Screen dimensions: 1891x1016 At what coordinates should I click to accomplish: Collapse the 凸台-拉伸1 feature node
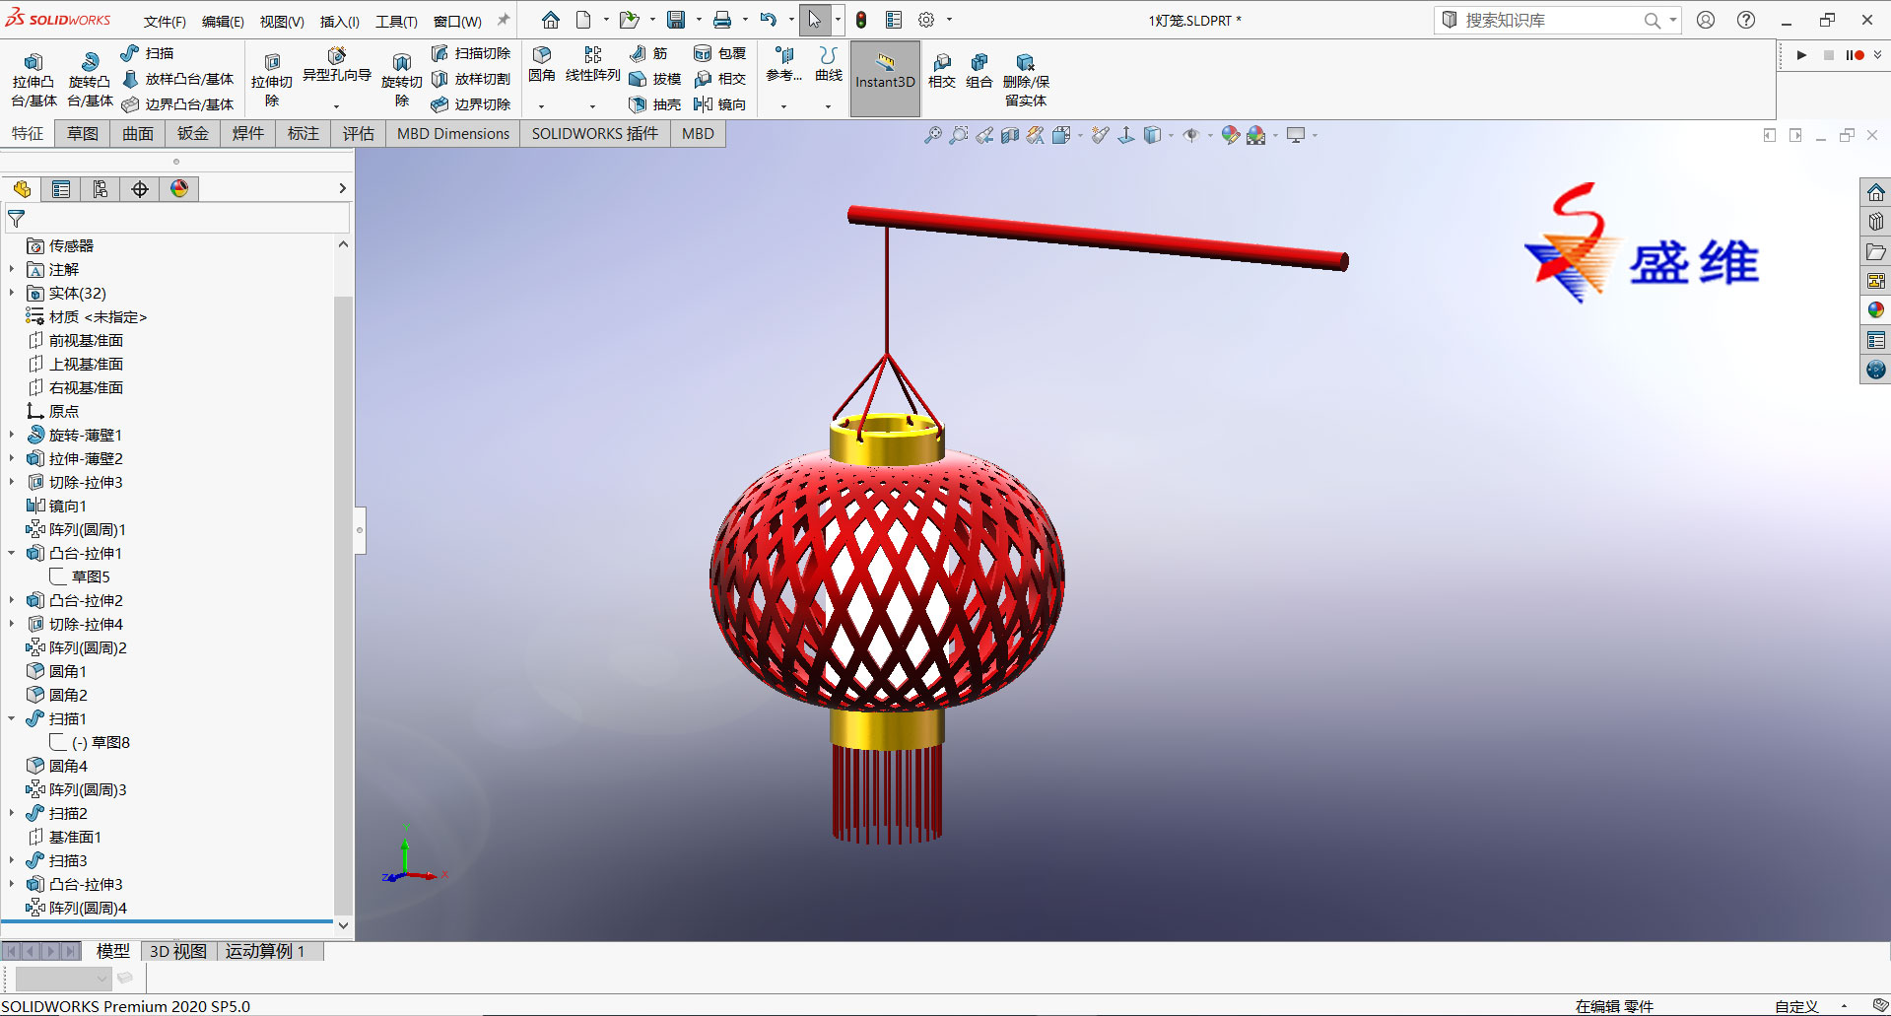(x=12, y=553)
